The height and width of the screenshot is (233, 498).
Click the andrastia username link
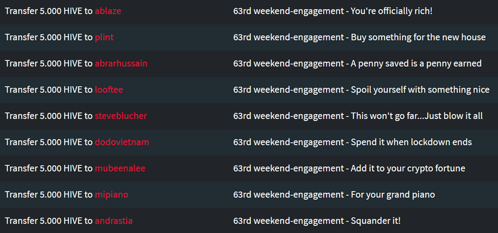[113, 221]
